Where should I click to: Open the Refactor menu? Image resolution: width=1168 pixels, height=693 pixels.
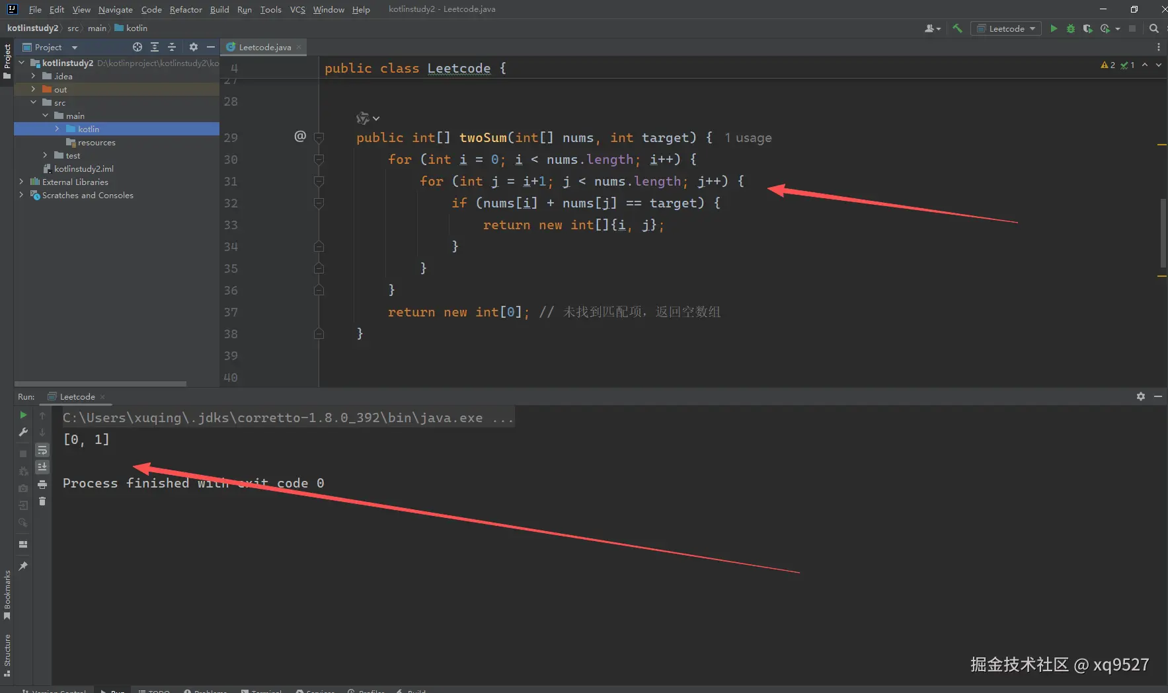[x=186, y=9]
